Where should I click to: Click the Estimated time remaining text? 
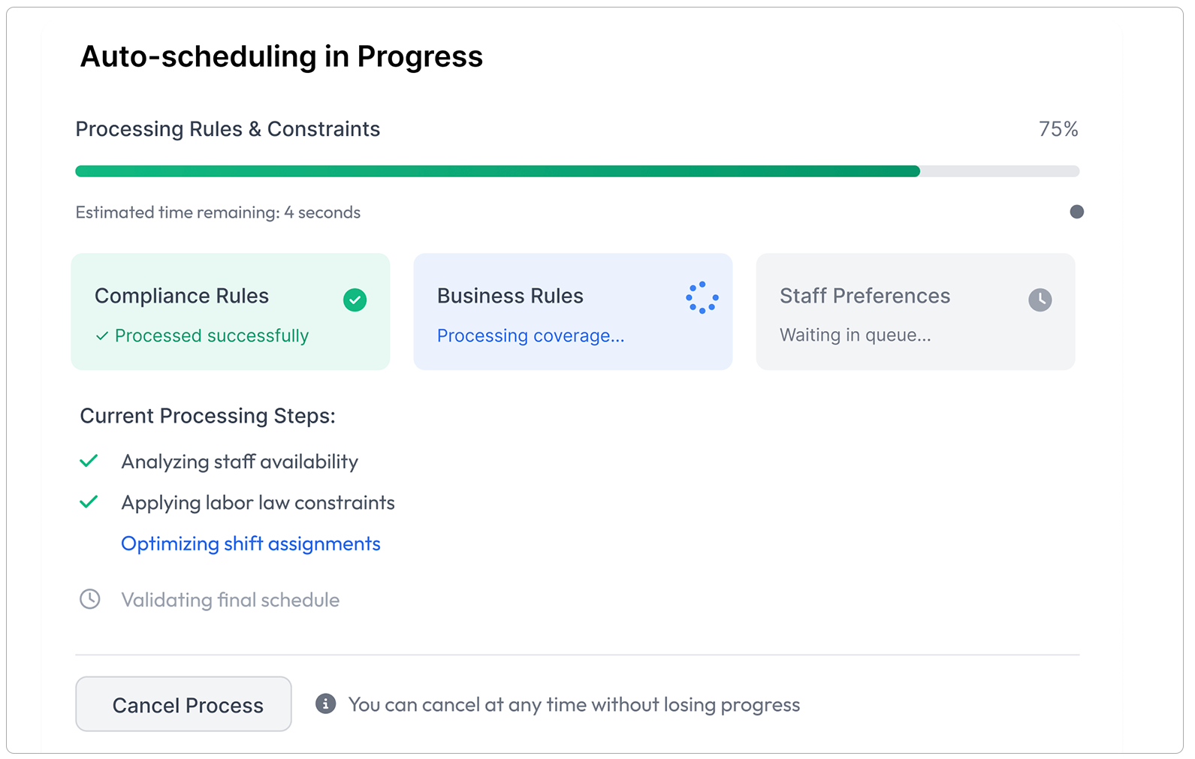(218, 212)
